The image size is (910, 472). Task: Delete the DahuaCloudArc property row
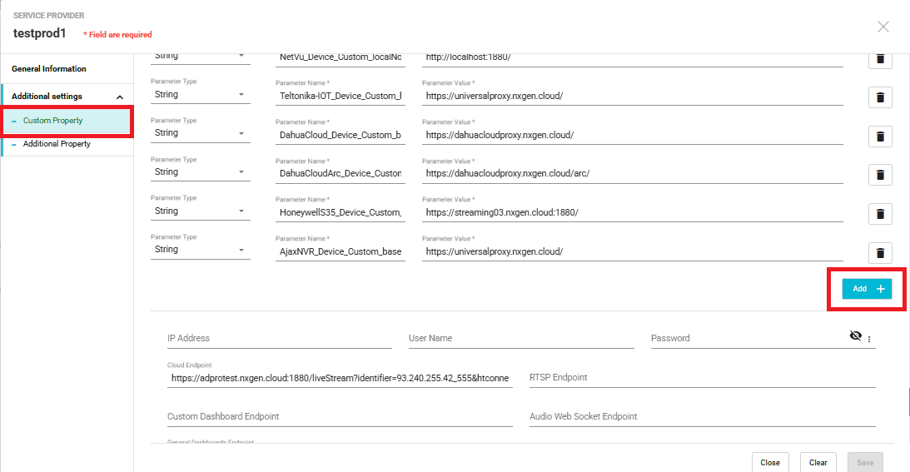(x=880, y=175)
